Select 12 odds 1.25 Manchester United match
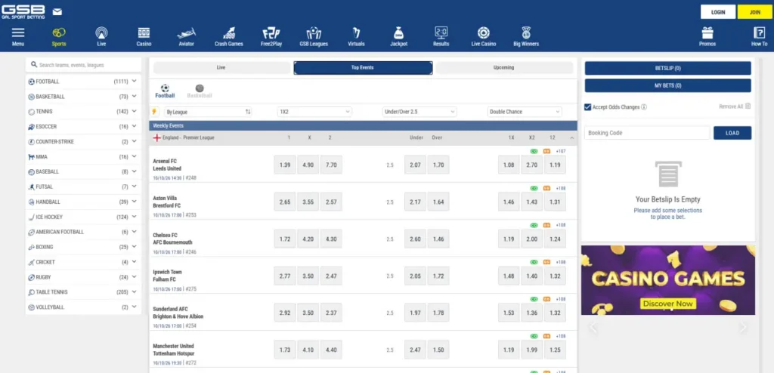This screenshot has height=373, width=774. click(555, 350)
